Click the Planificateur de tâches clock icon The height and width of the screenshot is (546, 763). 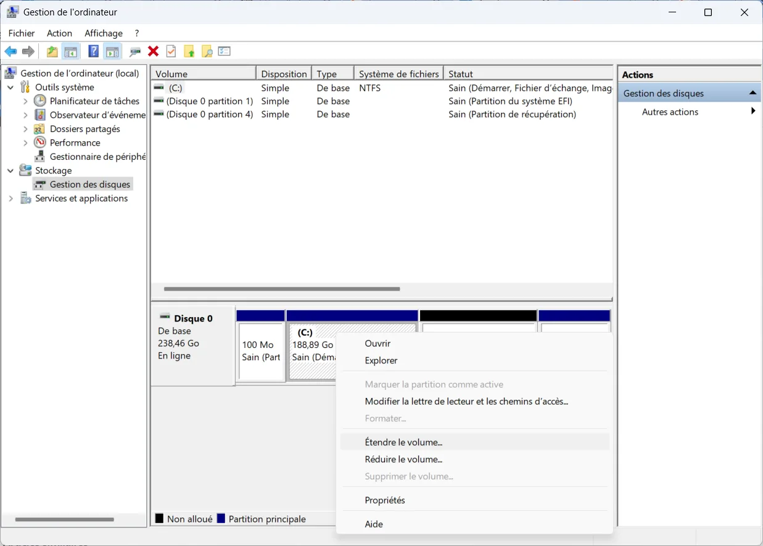click(40, 101)
